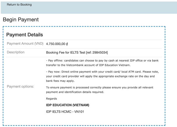The image size is (177, 127).
Task: Click the Regards line
Action: [51, 99]
